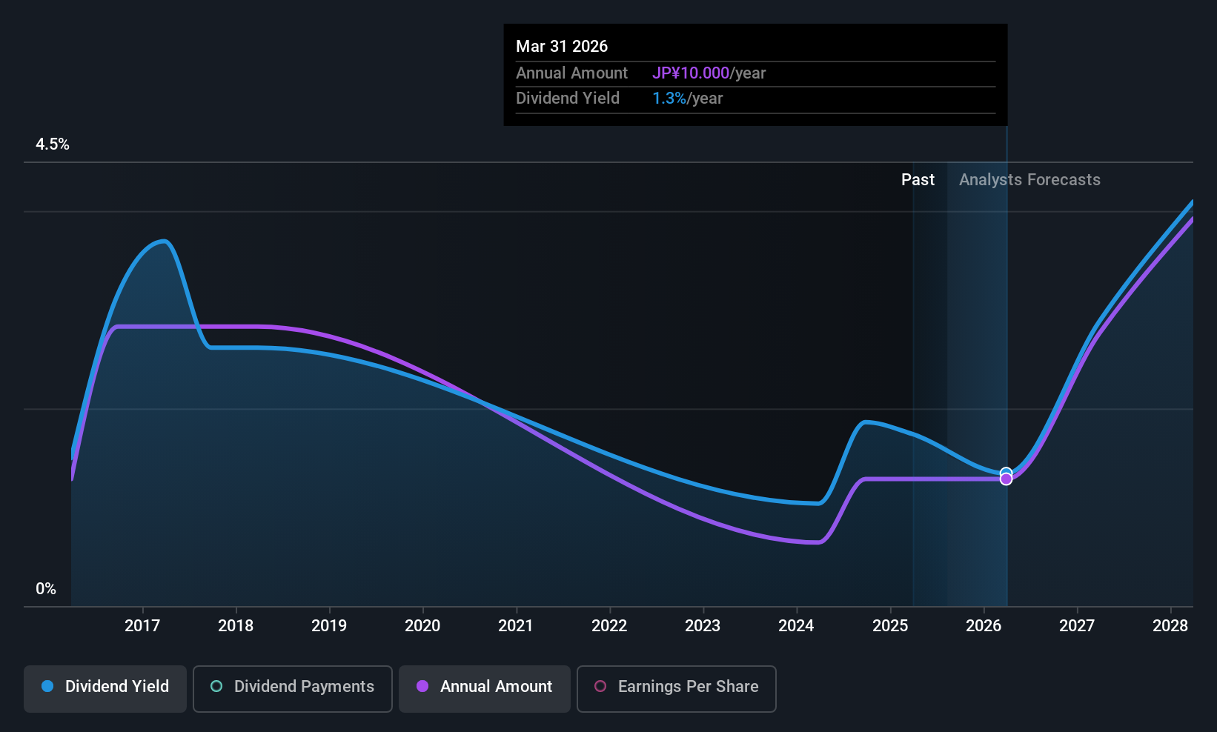Click the 2021 x-axis year label

click(516, 626)
